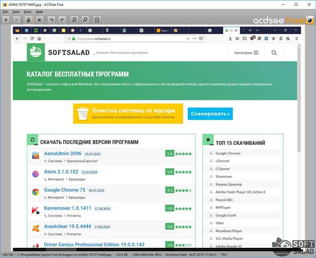Screen dimensions: 316x258
Task: Click Shareman in the top downloads
Action: tap(224, 177)
